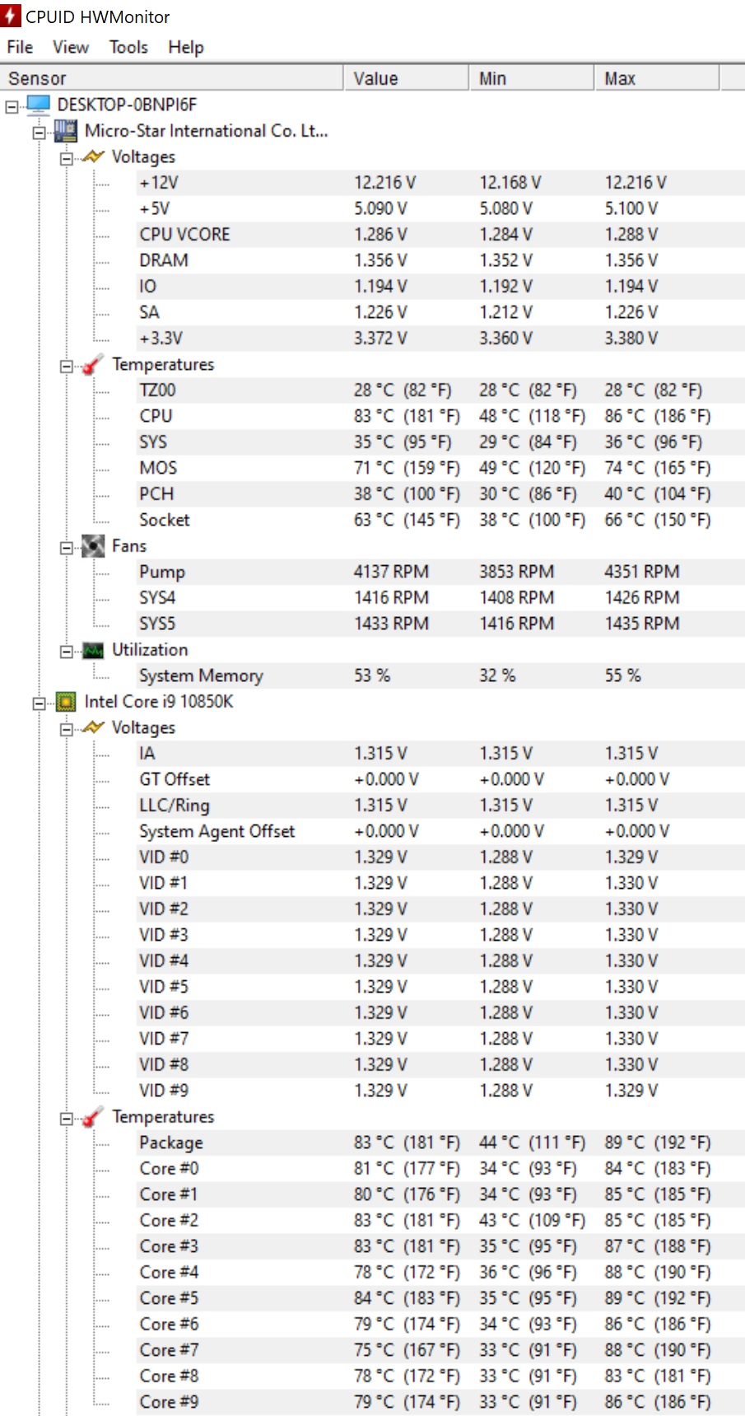Screen dimensions: 745x1416
Task: Click the Value column header
Action: tap(406, 78)
